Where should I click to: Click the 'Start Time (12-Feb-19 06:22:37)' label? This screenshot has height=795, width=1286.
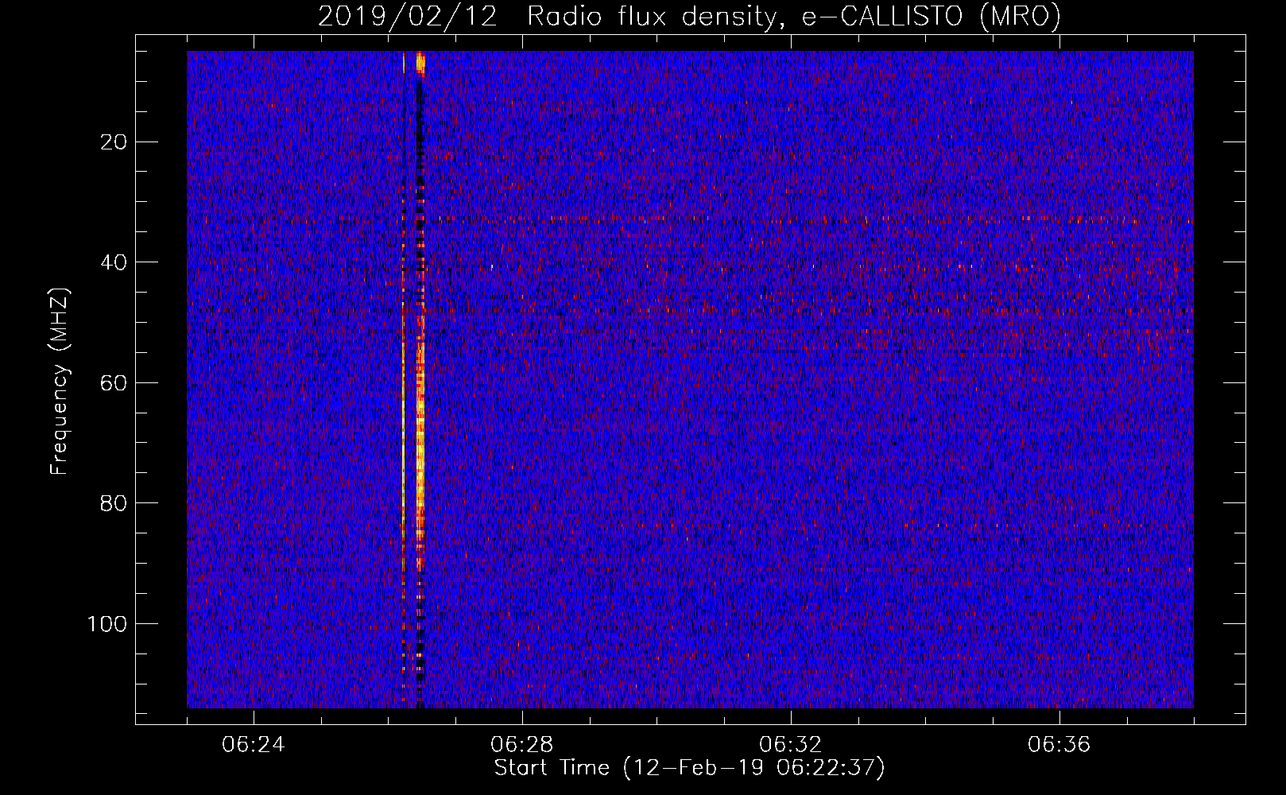pyautogui.click(x=689, y=768)
